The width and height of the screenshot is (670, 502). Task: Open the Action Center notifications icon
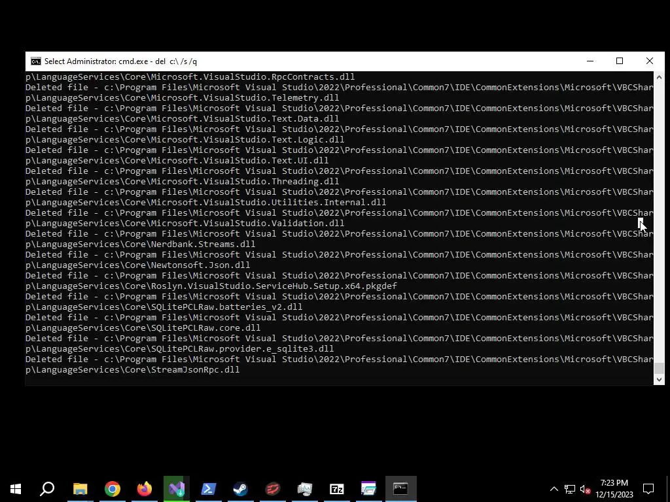[x=648, y=489]
